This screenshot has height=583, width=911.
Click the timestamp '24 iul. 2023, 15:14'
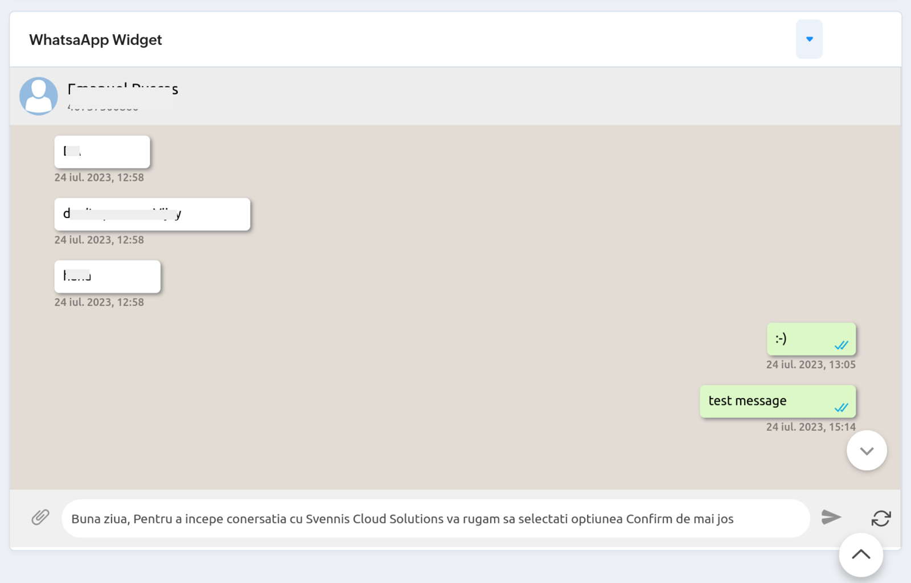[811, 427]
